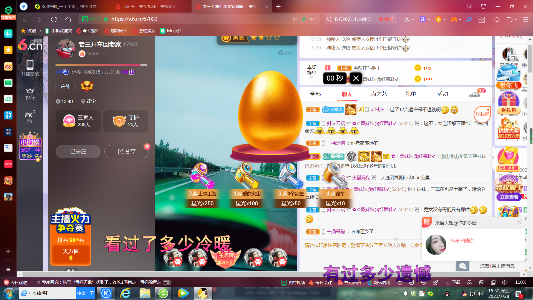
Task: Open a new browser tab
Action: pos(278,6)
